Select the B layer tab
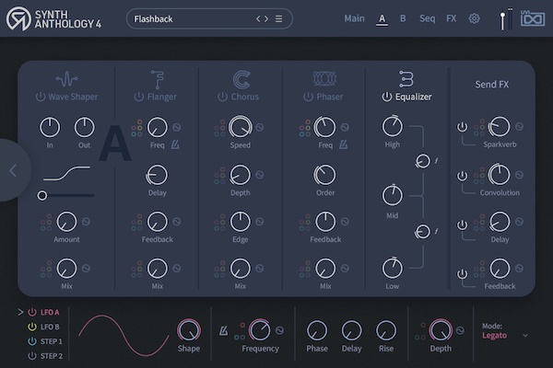 coord(403,18)
